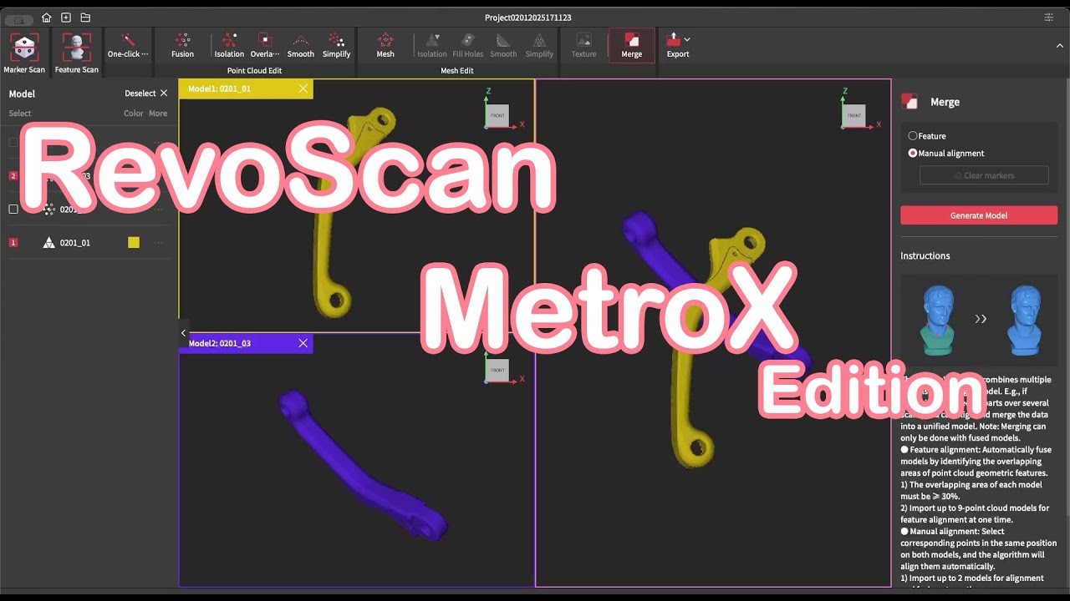Click the Export icon
Image resolution: width=1070 pixels, height=601 pixels.
point(674,40)
